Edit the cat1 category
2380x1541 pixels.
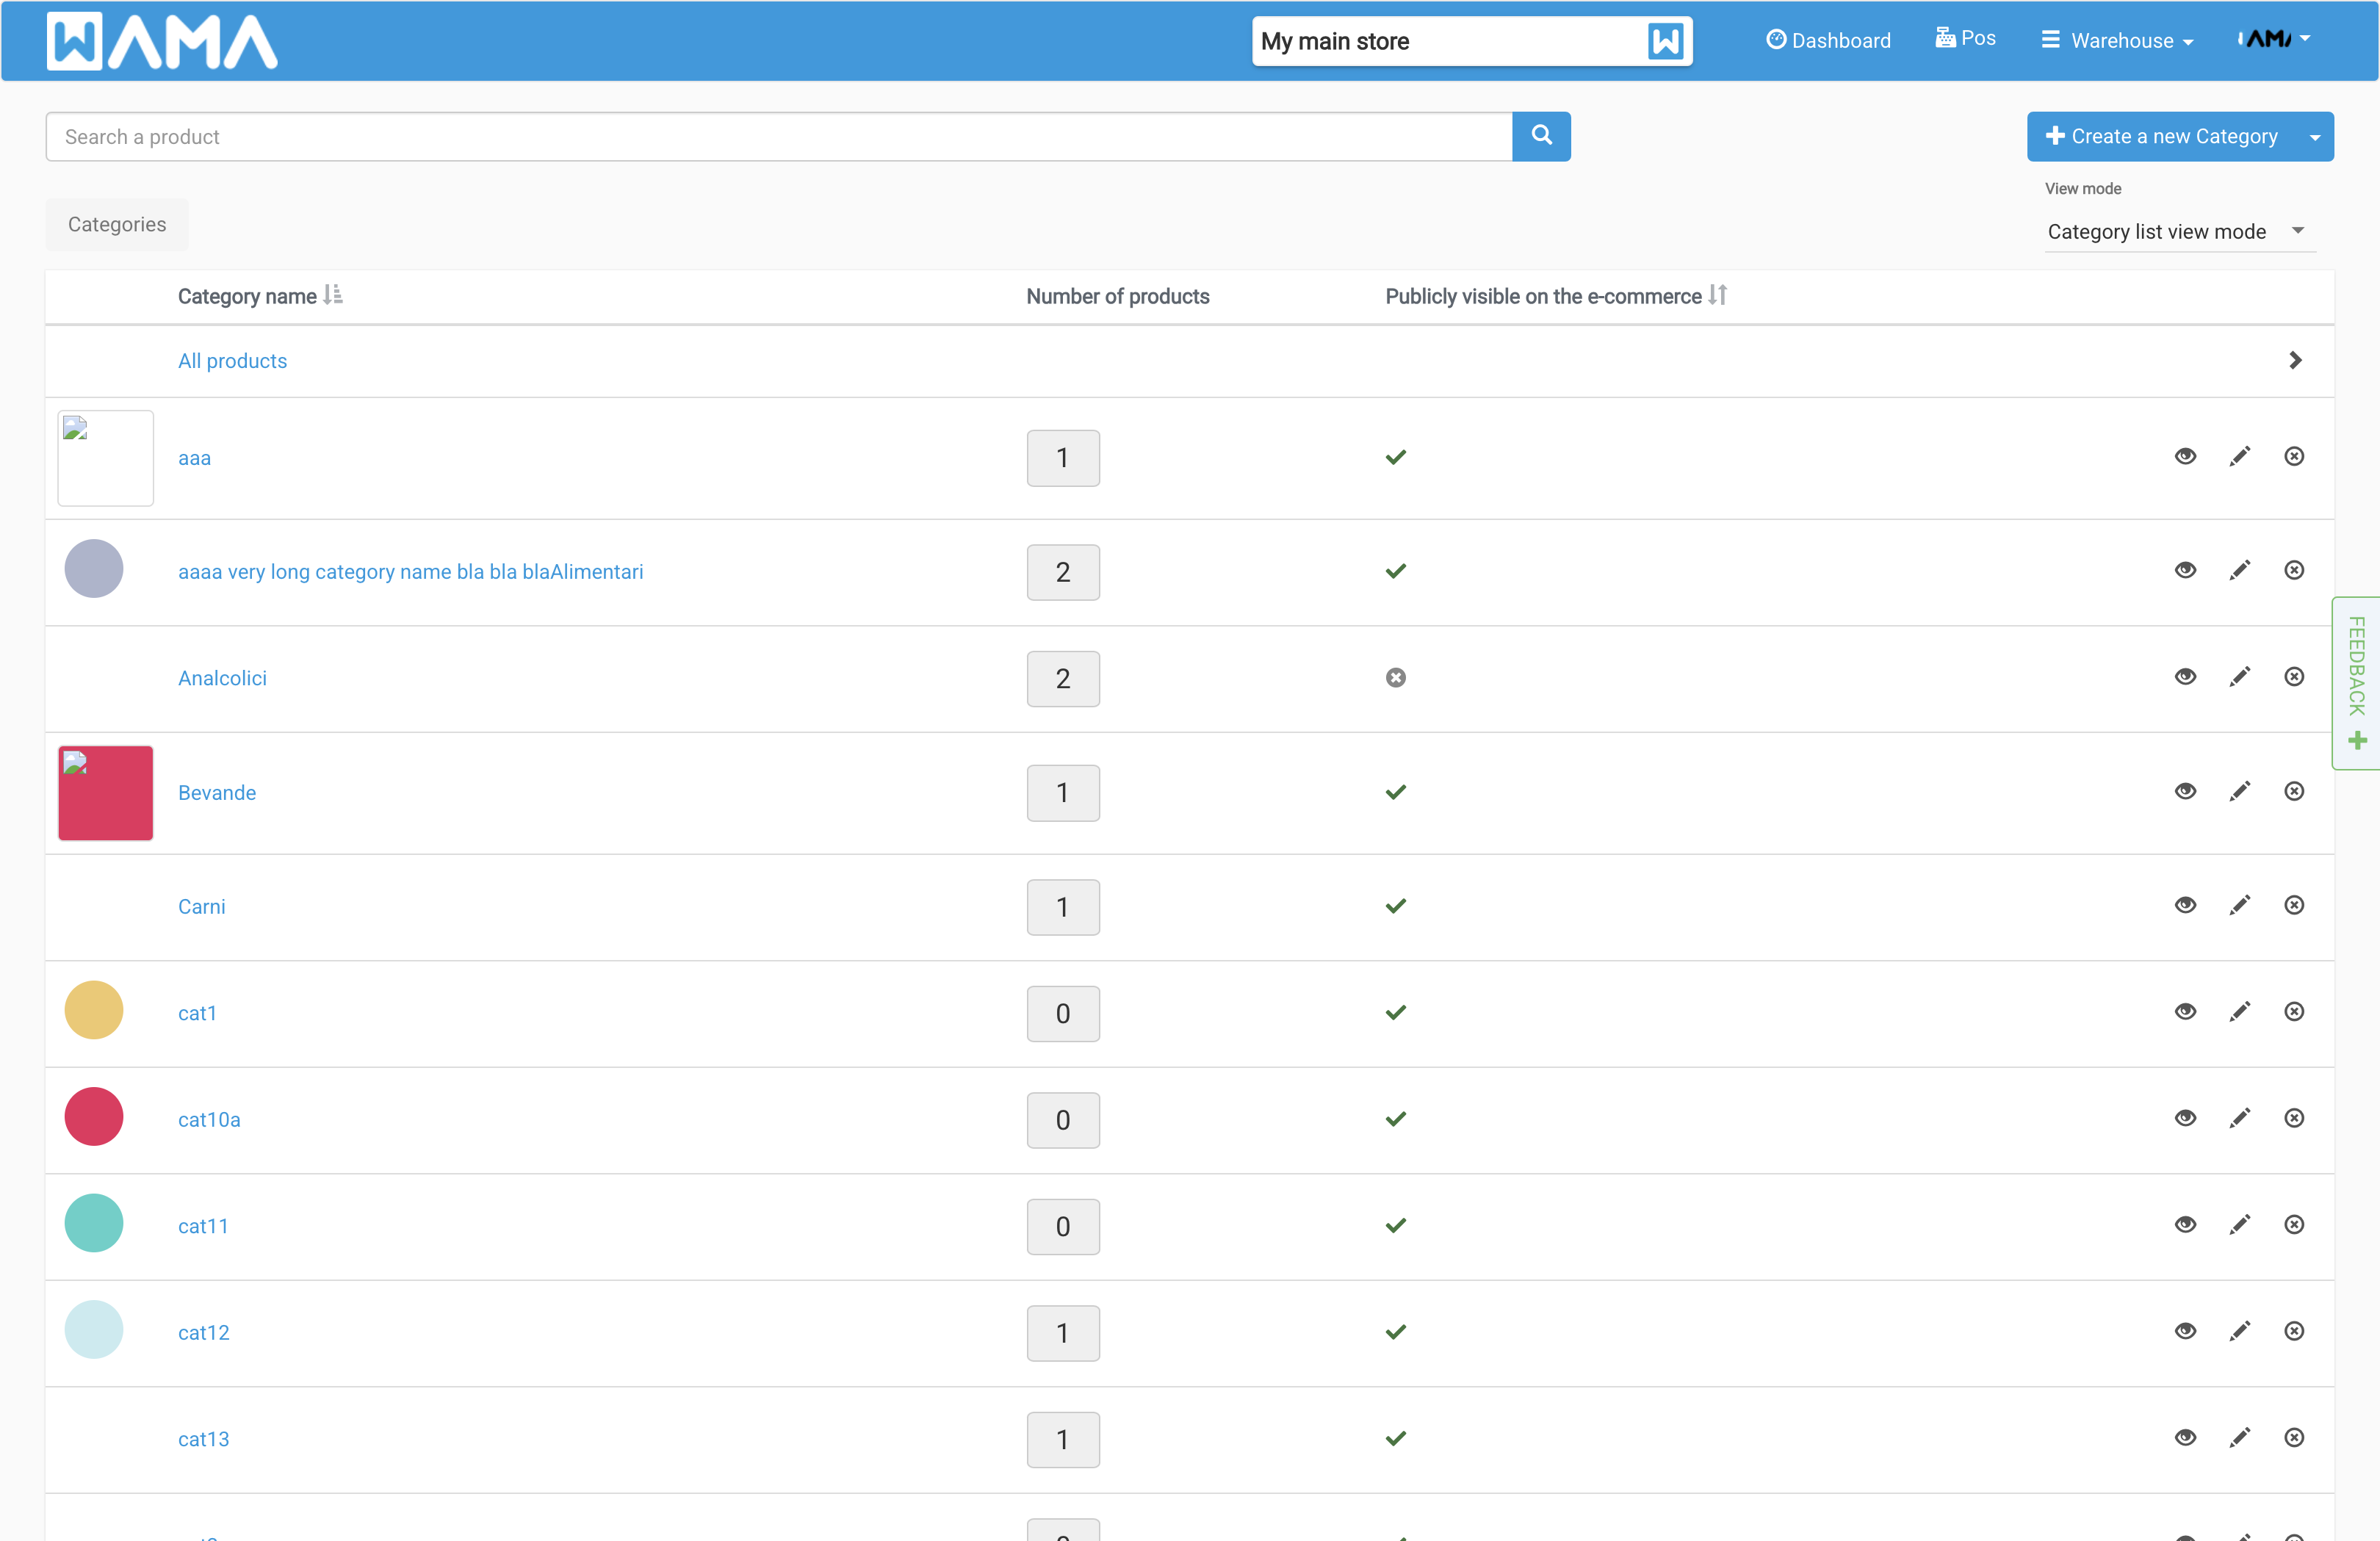pyautogui.click(x=2240, y=1012)
